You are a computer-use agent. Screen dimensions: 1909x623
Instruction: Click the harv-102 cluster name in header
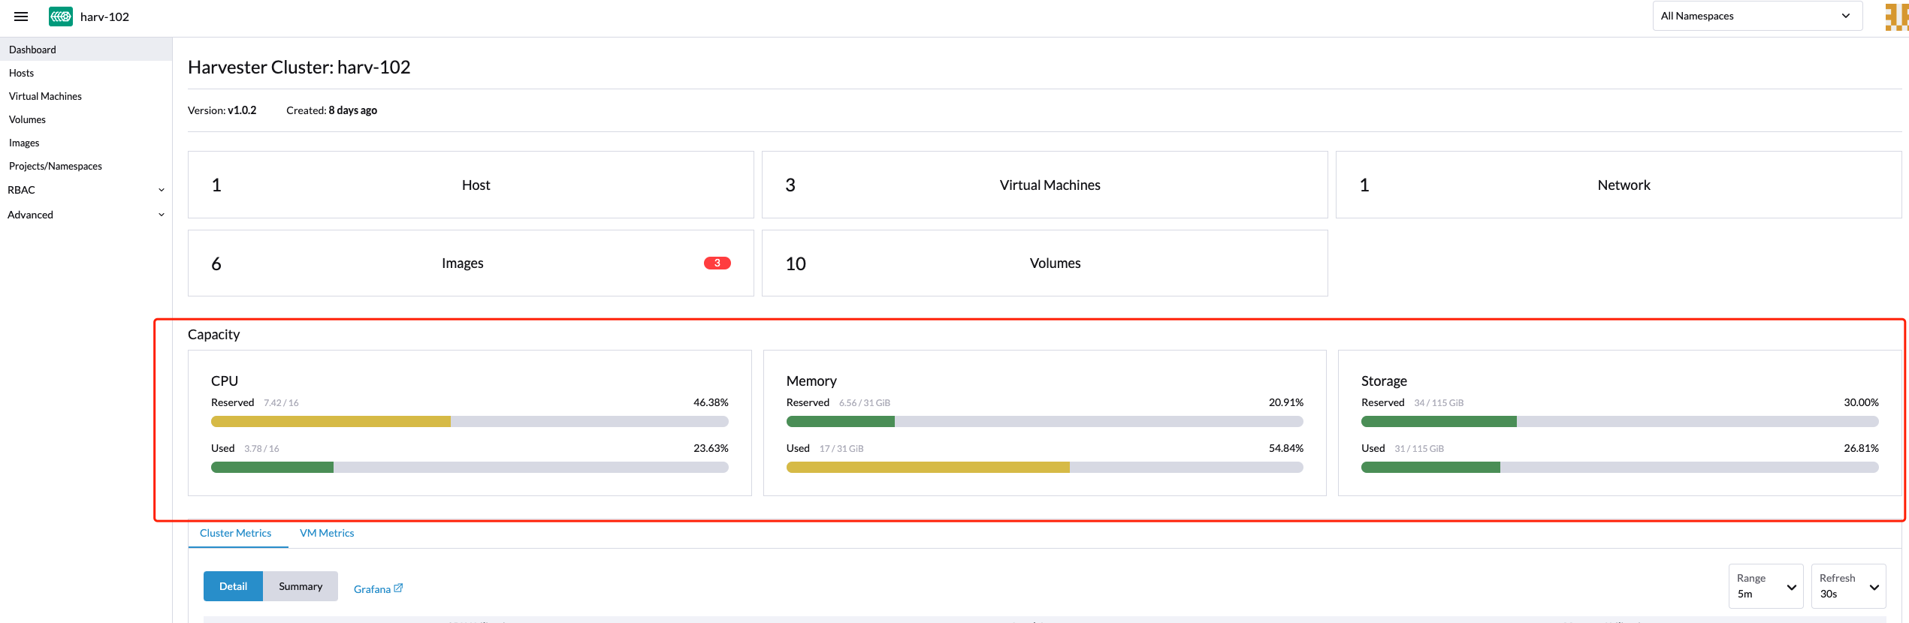tap(104, 17)
